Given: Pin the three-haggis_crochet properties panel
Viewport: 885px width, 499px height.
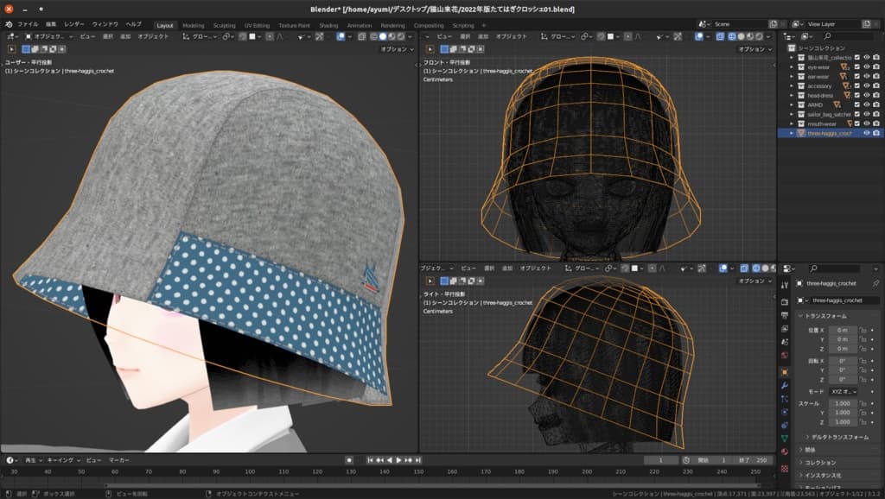Looking at the screenshot, I should coord(875,283).
